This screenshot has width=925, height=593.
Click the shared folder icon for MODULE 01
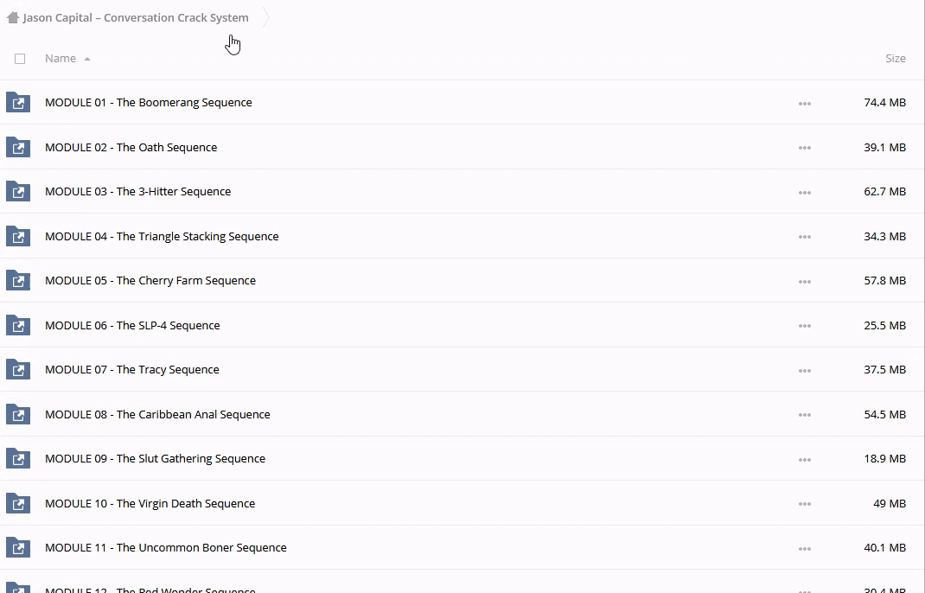[x=18, y=103]
